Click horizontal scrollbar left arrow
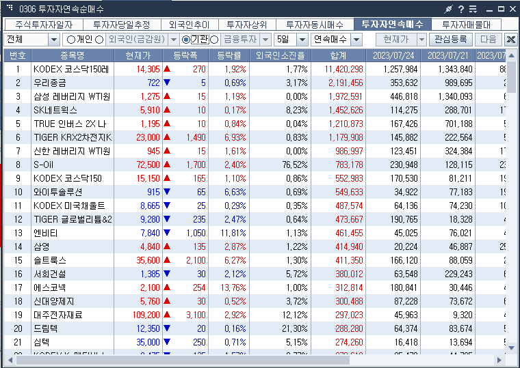Screen dimensions: 520x368 (10, 360)
